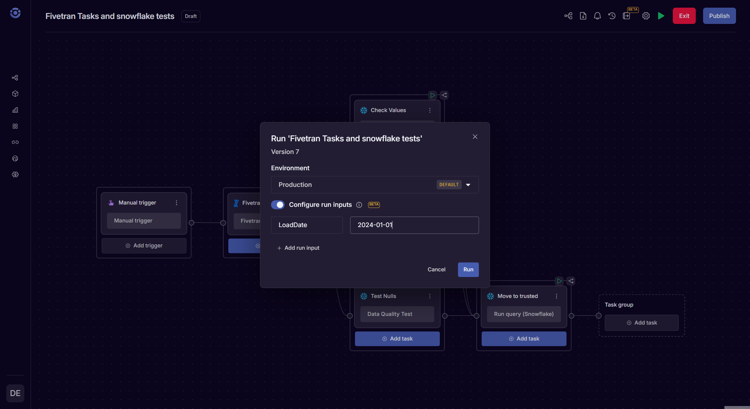This screenshot has width=750, height=409.
Task: Click Add run input link
Action: [298, 248]
